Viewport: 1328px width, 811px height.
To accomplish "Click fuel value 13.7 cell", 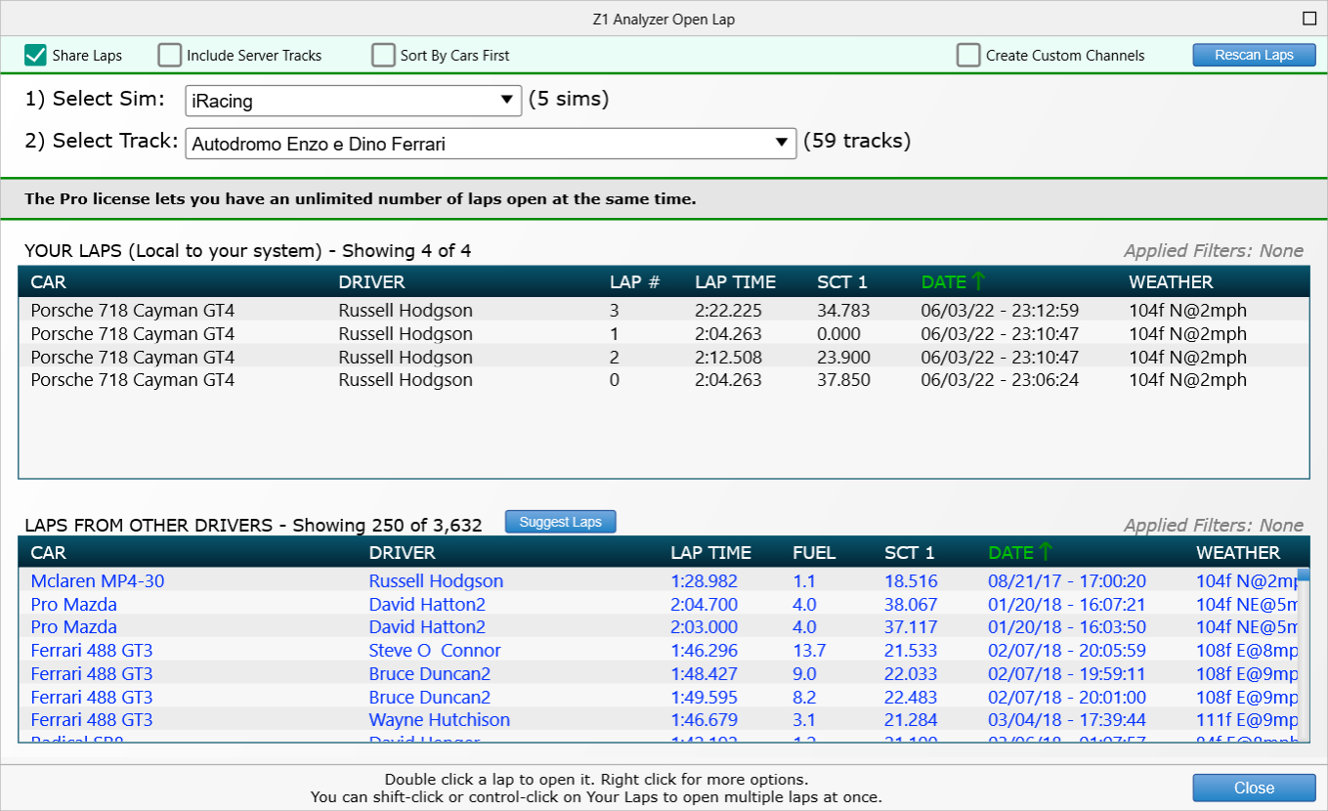I will click(809, 651).
